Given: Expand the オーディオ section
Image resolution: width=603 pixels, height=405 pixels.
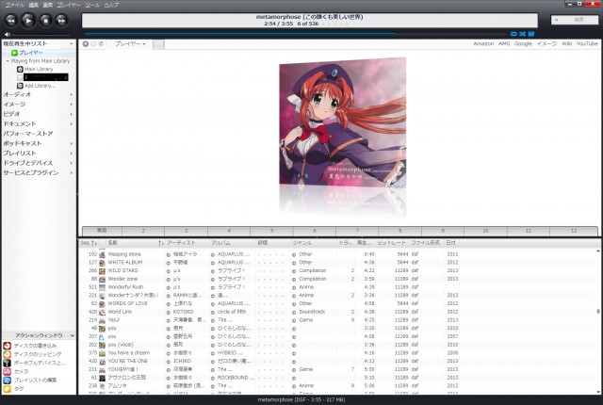Looking at the screenshot, I should click(39, 94).
